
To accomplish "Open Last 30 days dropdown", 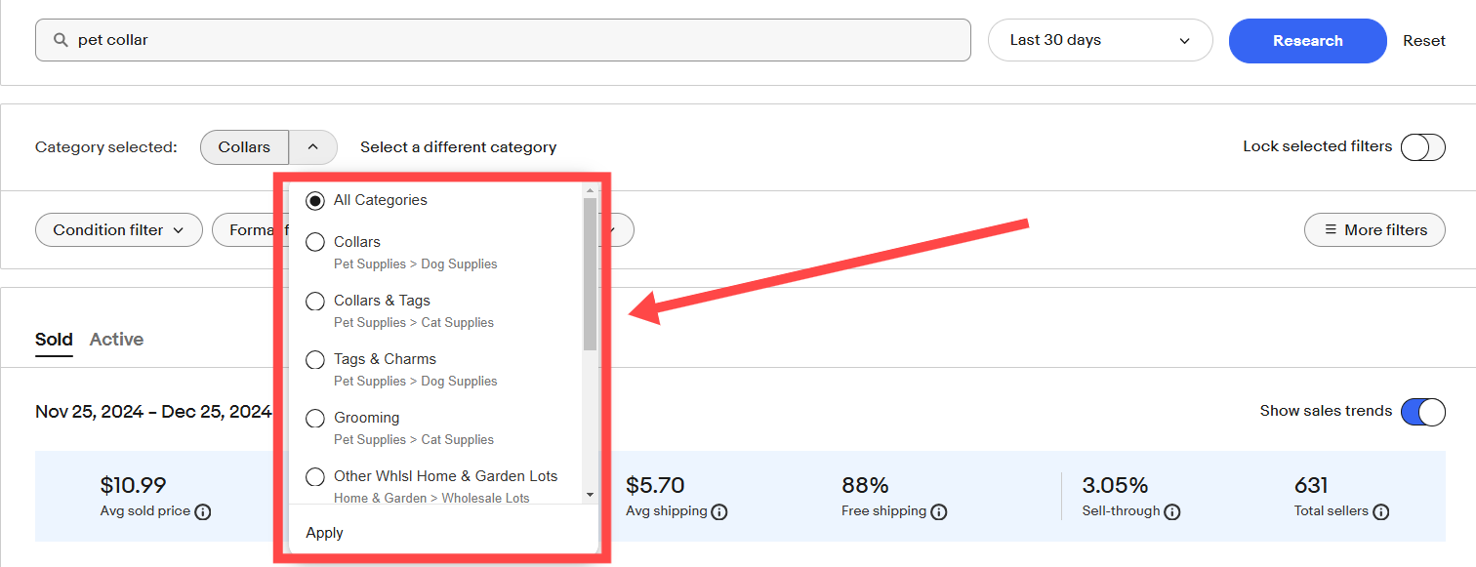I will (1100, 41).
